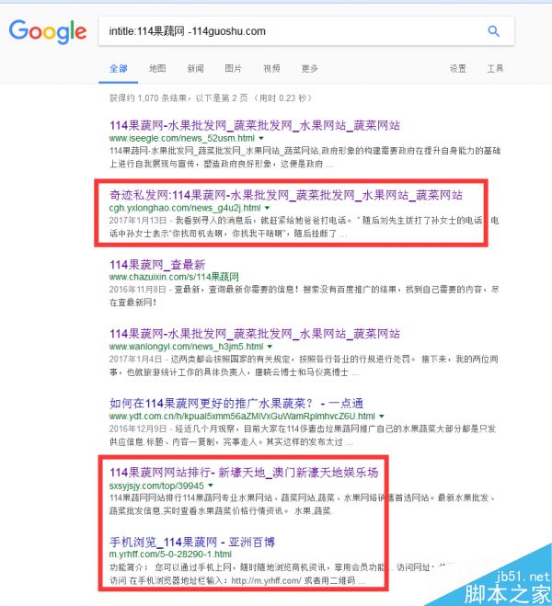This screenshot has width=552, height=606.
Task: Click the Google logo
Action: pyautogui.click(x=47, y=31)
